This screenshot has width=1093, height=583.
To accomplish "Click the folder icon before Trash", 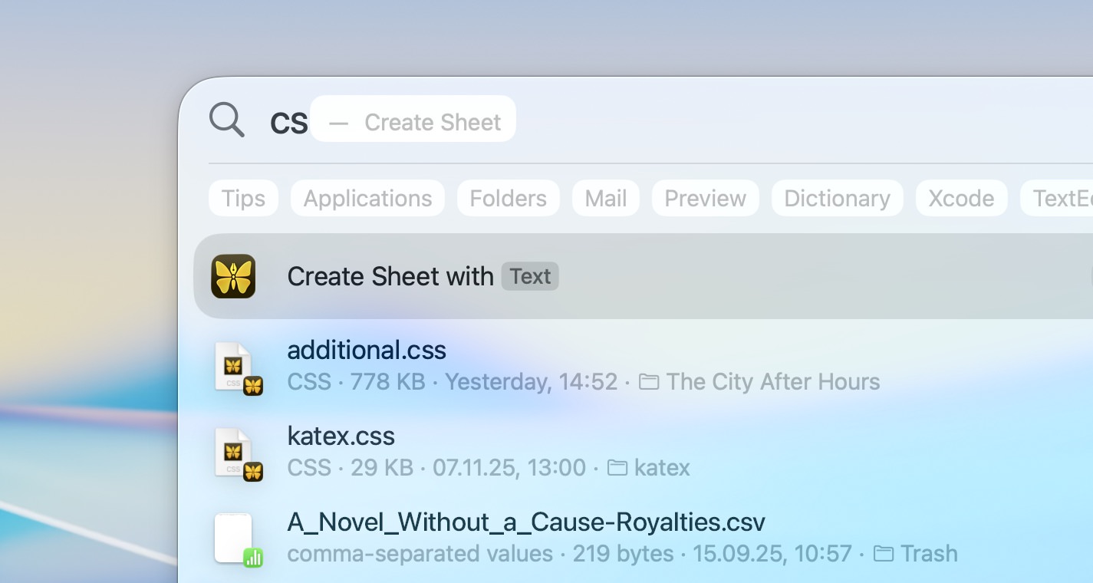I will (x=884, y=552).
